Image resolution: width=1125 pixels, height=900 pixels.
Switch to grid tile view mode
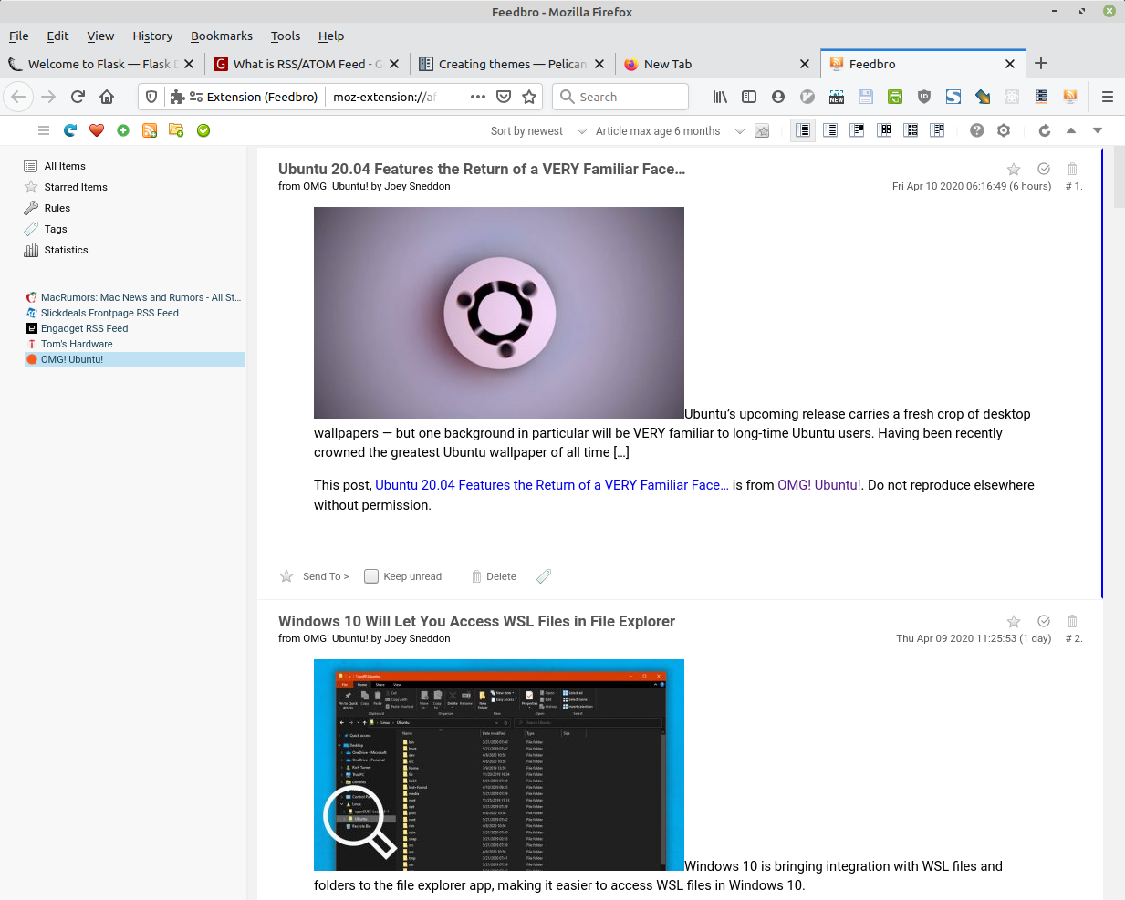(x=884, y=130)
